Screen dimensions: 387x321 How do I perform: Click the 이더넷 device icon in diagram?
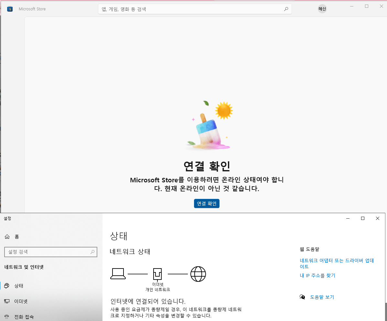pyautogui.click(x=158, y=274)
